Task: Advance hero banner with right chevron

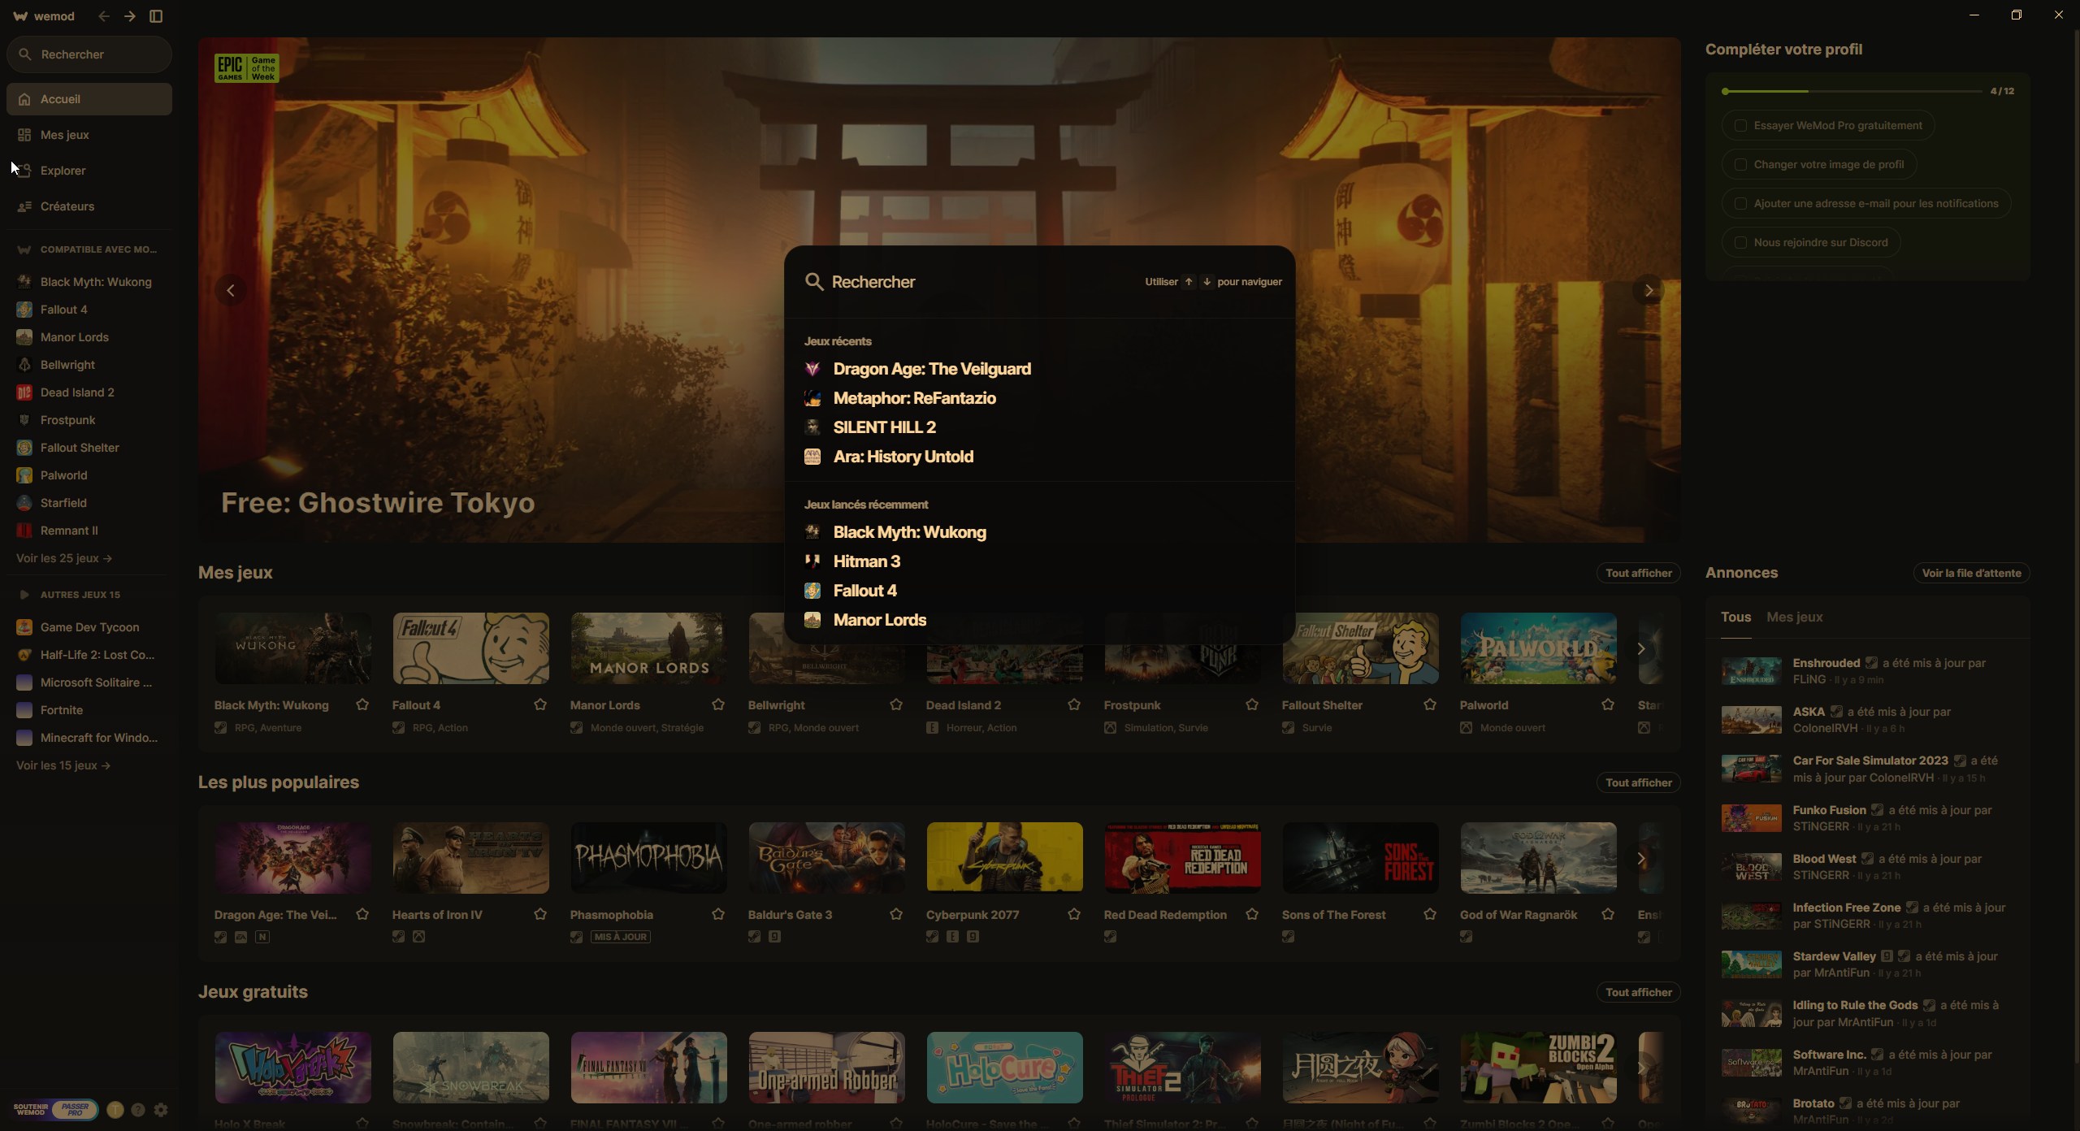Action: tap(1649, 290)
